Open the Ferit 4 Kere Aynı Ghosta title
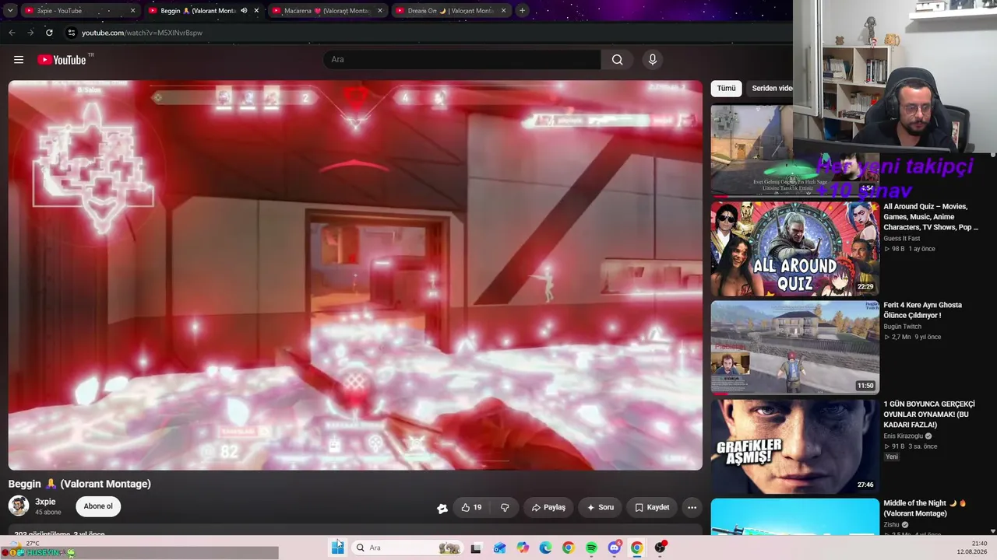Image resolution: width=997 pixels, height=560 pixels. pyautogui.click(x=923, y=310)
